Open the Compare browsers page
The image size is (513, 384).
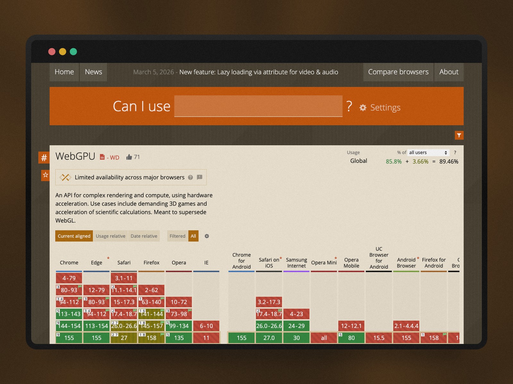(398, 72)
